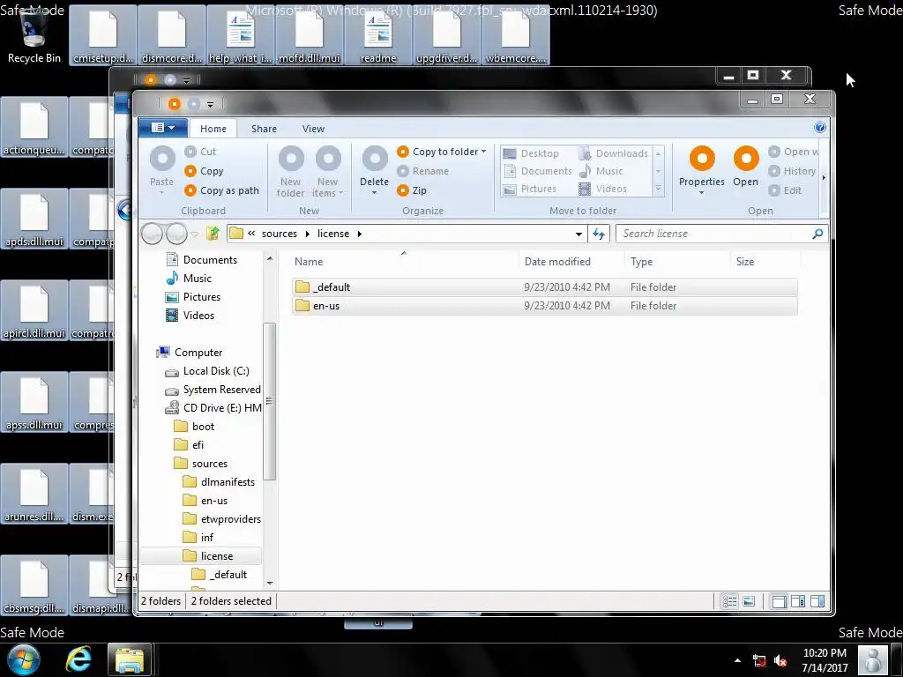The height and width of the screenshot is (677, 903).
Task: Click the Open ribbon button
Action: (x=746, y=167)
